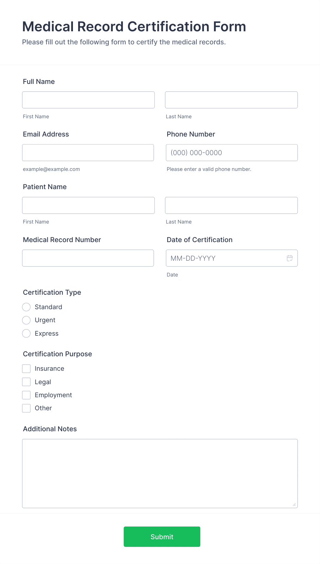
Task: Click the resize handle of Additional Notes
Action: (294, 504)
